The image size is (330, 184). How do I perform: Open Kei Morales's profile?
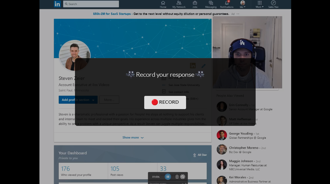click(237, 177)
